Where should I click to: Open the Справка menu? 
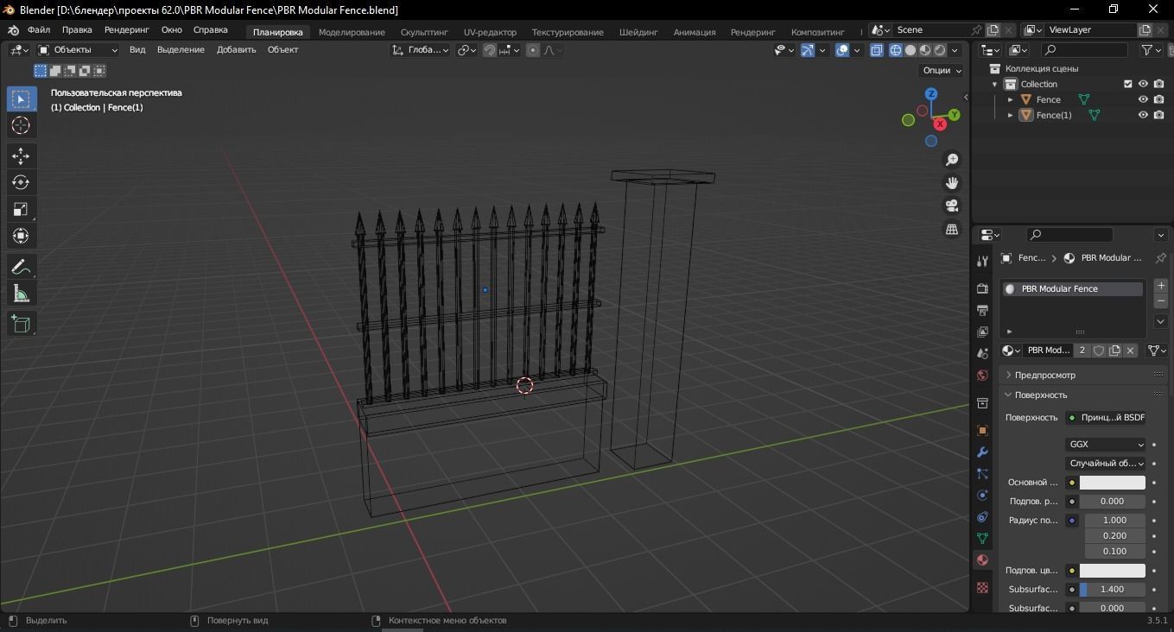[x=211, y=30]
